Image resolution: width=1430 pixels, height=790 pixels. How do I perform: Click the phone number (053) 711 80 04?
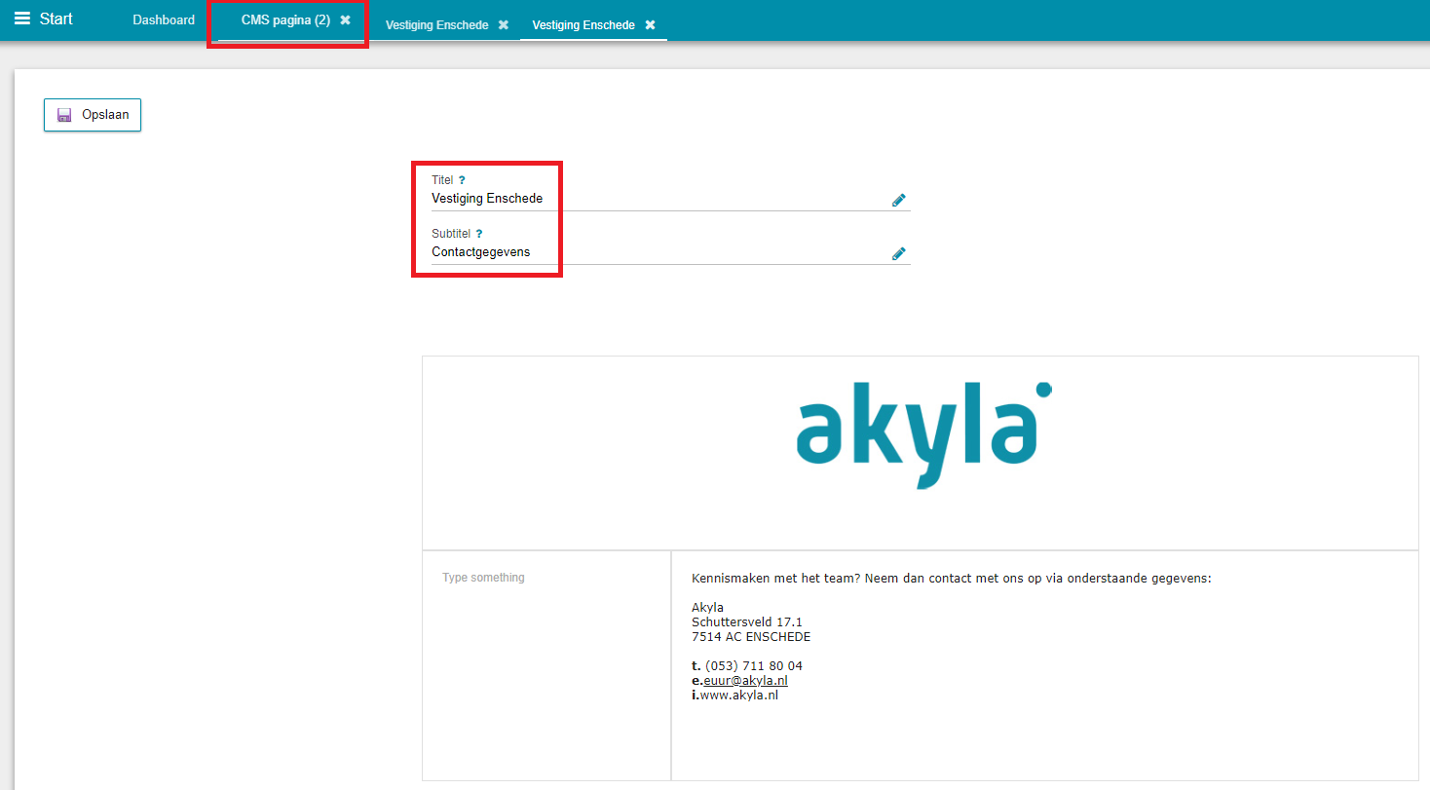click(x=754, y=666)
